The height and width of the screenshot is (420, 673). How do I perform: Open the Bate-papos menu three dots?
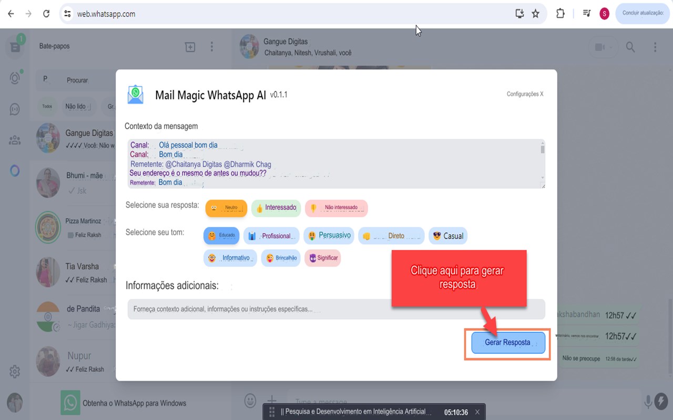point(212,47)
